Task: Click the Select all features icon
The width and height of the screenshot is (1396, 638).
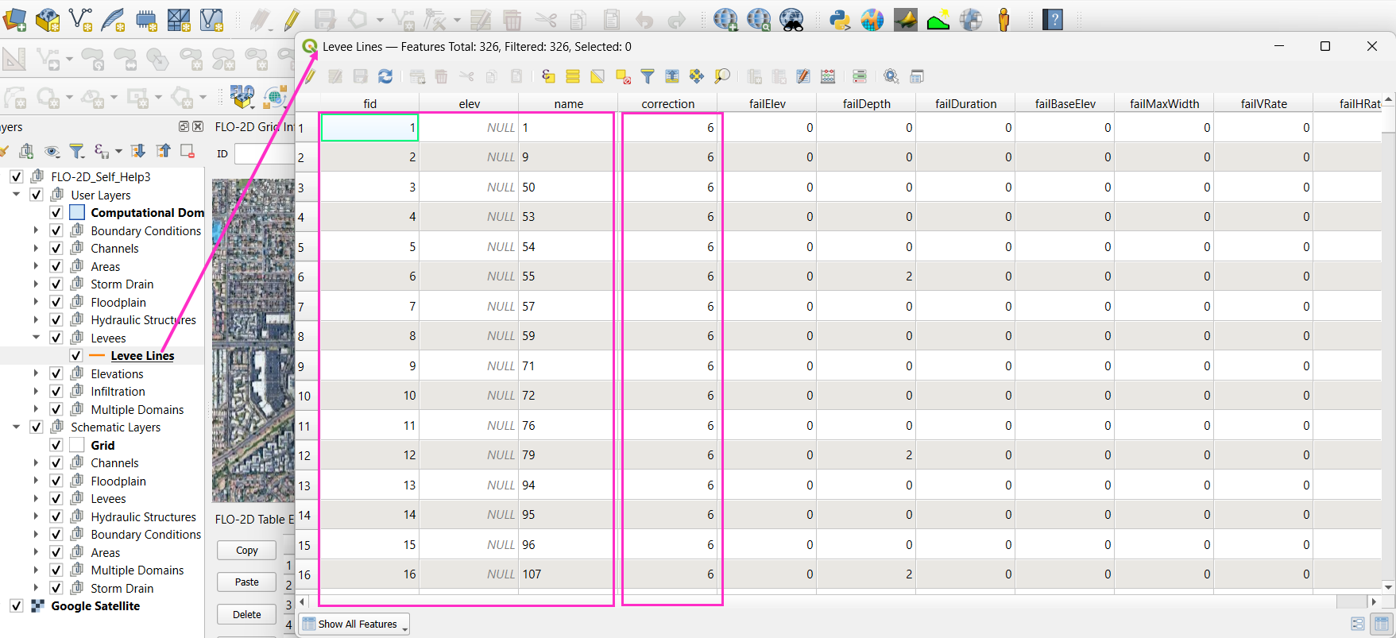Action: [x=573, y=76]
